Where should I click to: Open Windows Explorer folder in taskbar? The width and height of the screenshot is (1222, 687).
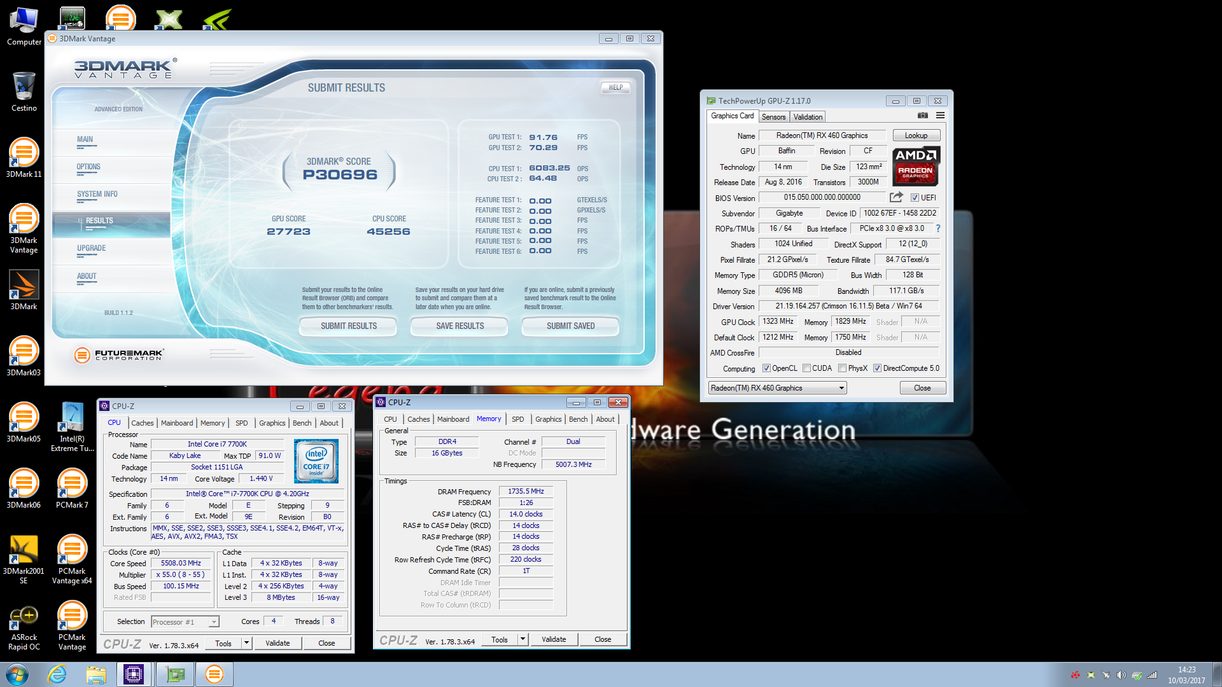pyautogui.click(x=96, y=674)
